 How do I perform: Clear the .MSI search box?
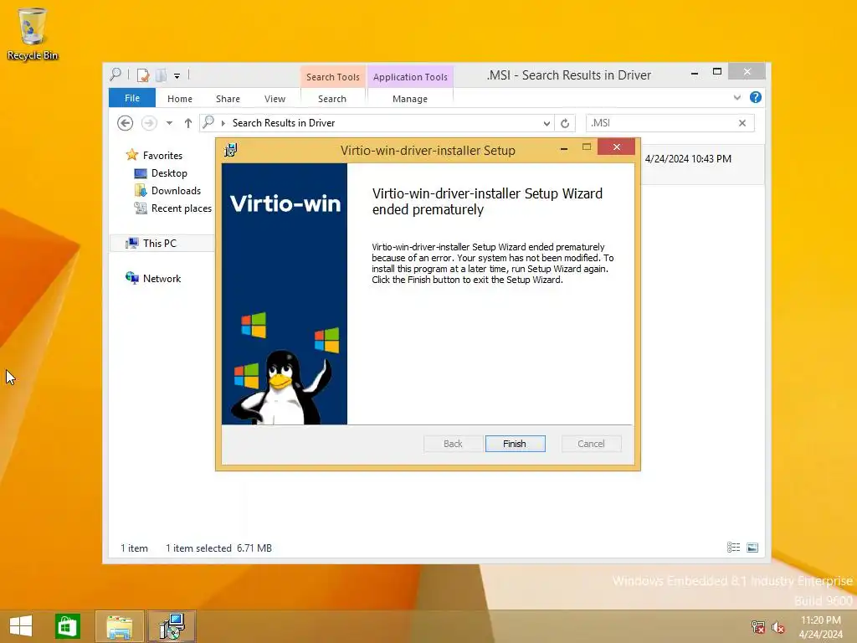click(742, 123)
